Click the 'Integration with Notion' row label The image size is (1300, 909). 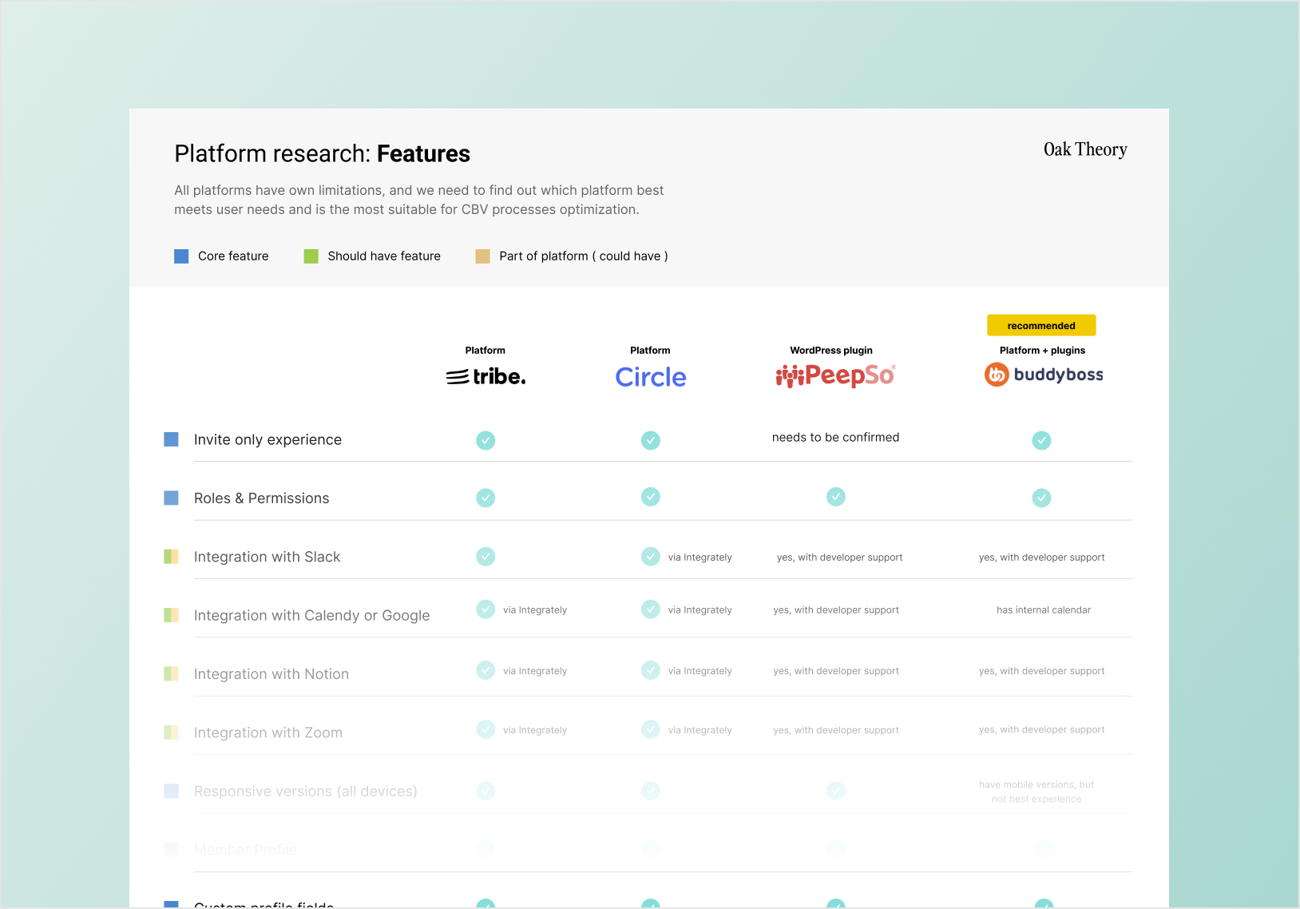pyautogui.click(x=271, y=674)
